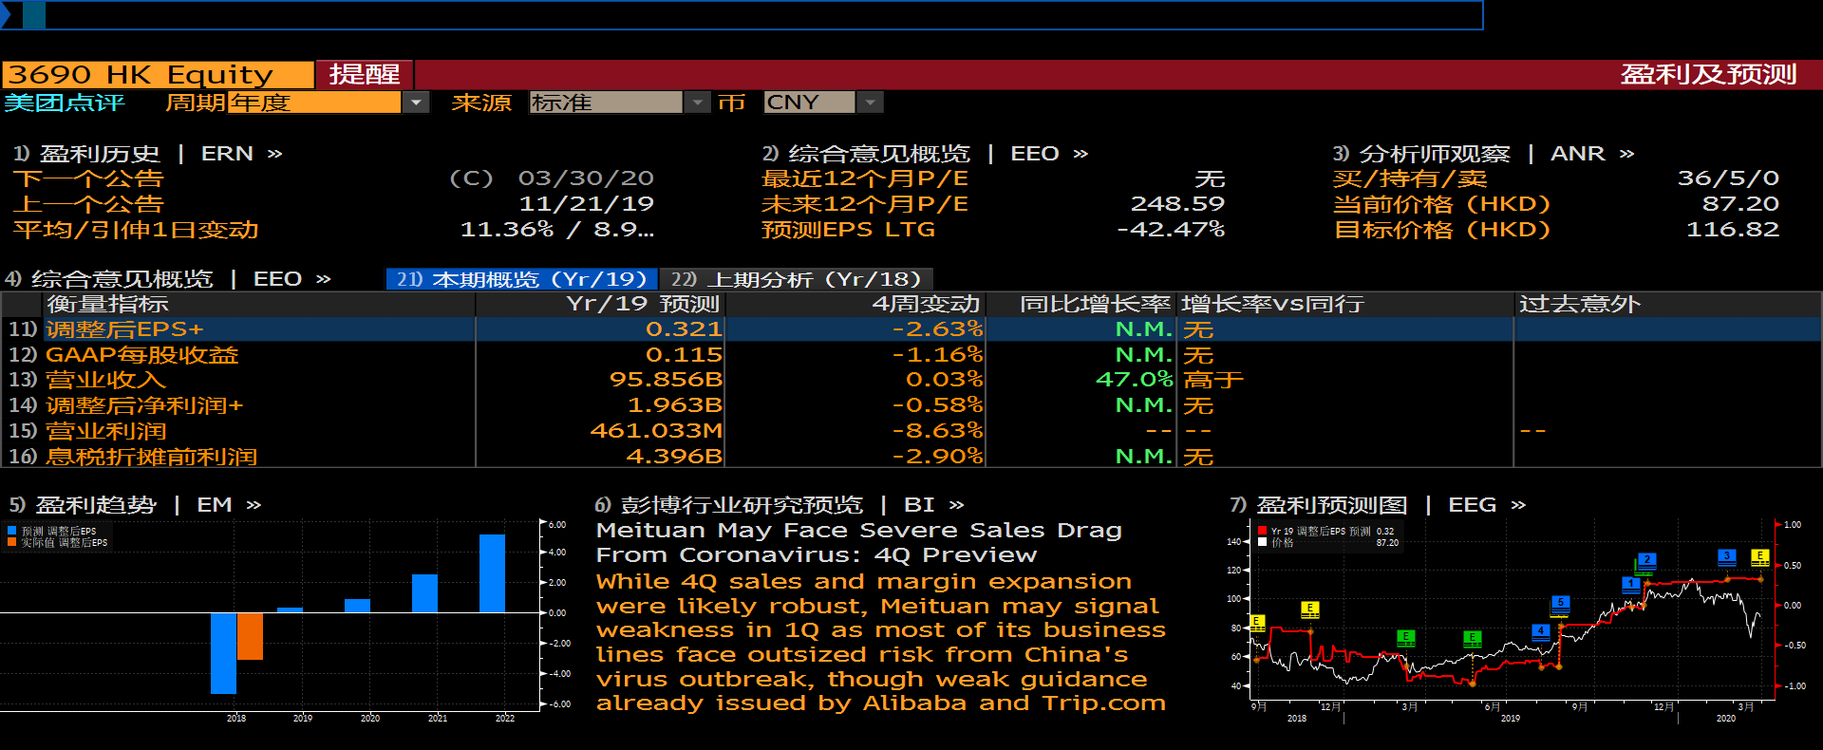Click blue marker 2 on earnings estimate chart
Image resolution: width=1823 pixels, height=750 pixels.
[x=1647, y=560]
